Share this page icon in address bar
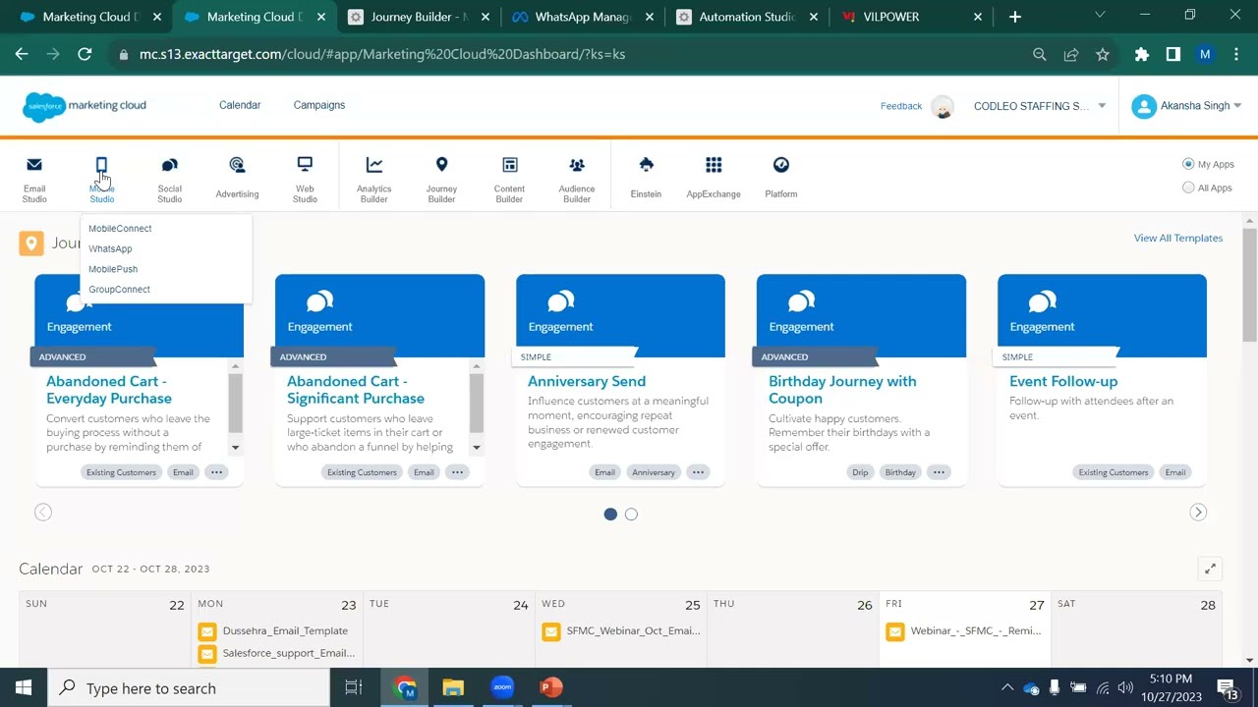 (1071, 55)
